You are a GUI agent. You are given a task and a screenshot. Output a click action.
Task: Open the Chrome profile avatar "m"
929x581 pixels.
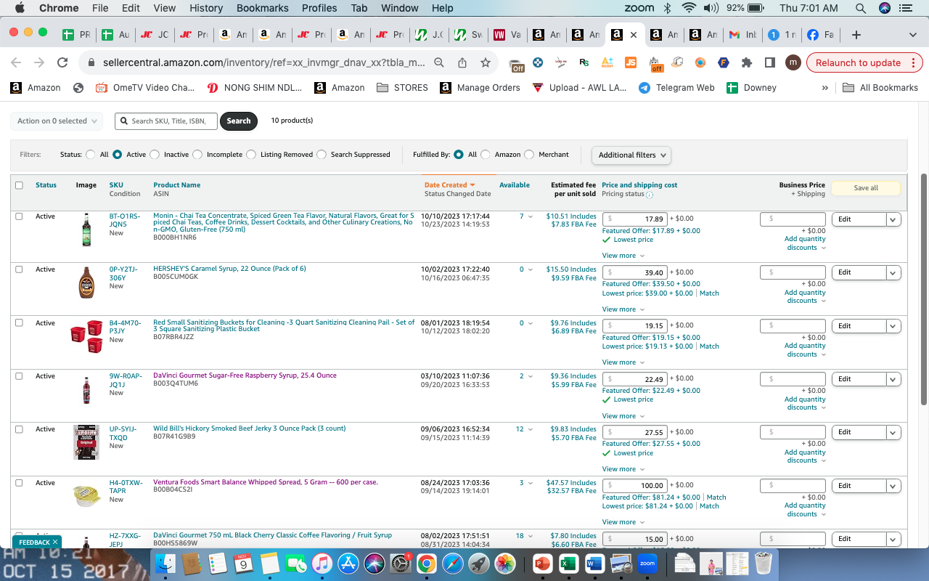coord(793,62)
